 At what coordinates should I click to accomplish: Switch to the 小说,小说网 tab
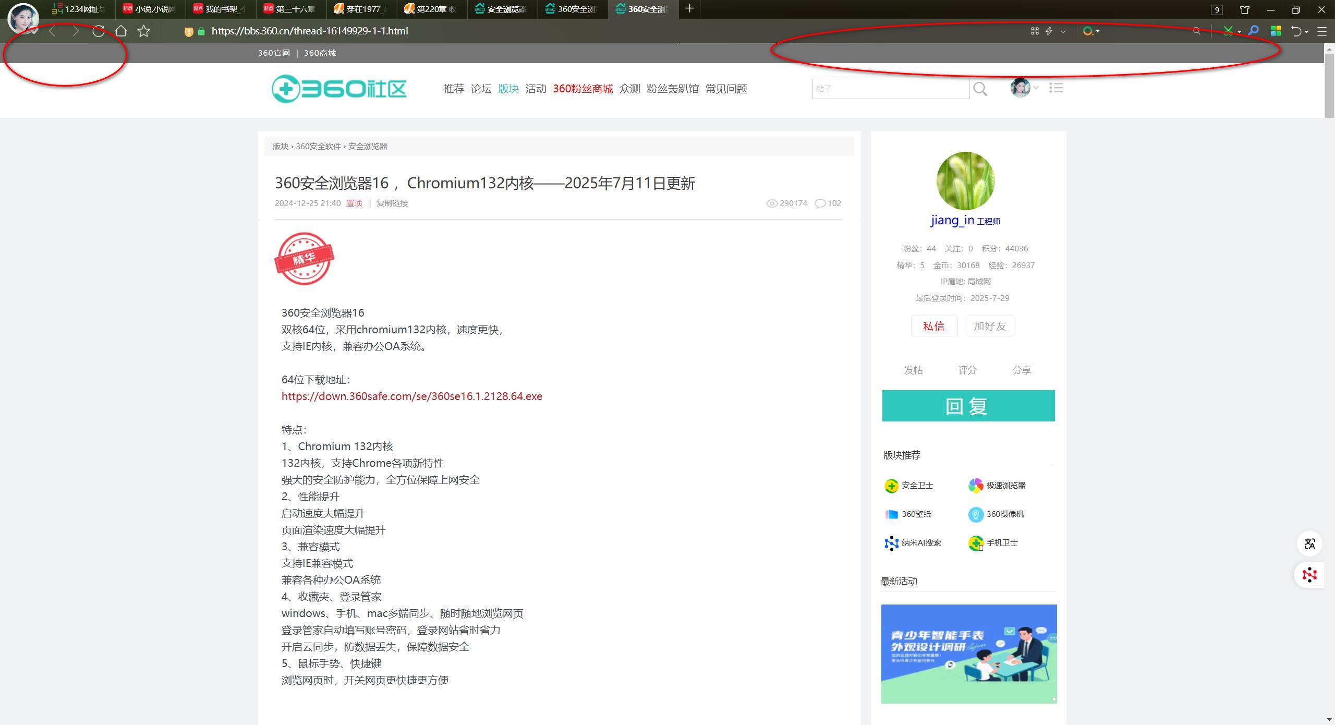click(x=150, y=9)
